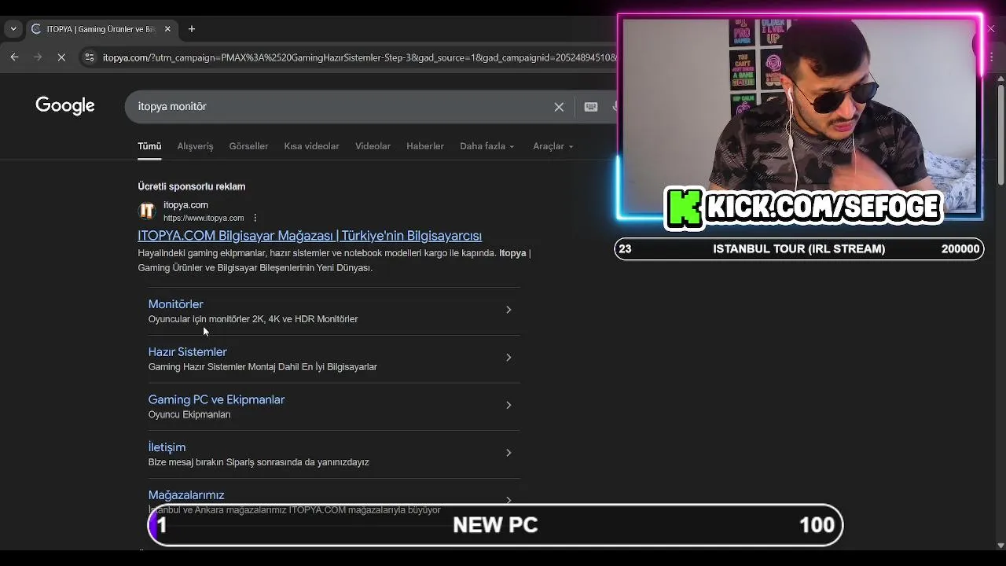This screenshot has height=566, width=1006.
Task: Click the 'Oyuncu Ekipmanları' description text
Action: (189, 414)
